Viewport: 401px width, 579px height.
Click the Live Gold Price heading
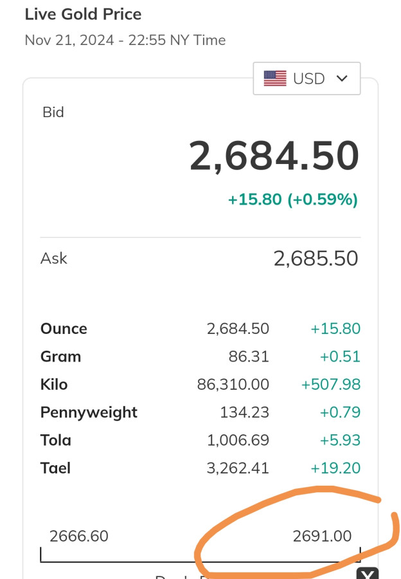click(83, 14)
